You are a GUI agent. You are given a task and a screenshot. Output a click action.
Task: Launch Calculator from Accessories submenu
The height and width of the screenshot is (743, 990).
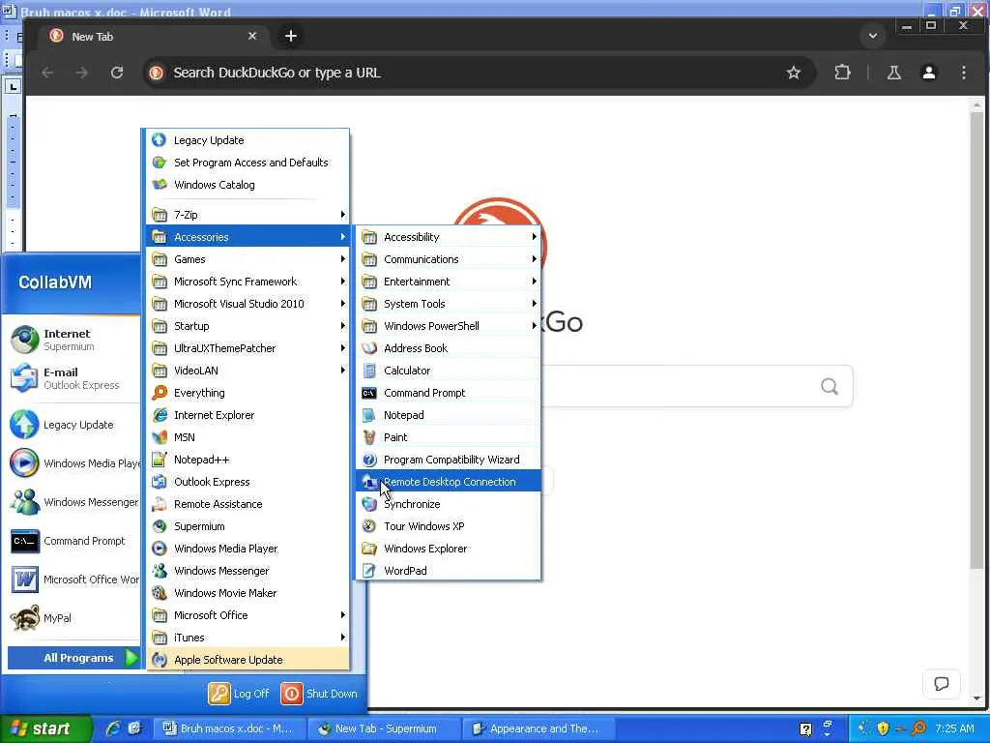pos(449,371)
